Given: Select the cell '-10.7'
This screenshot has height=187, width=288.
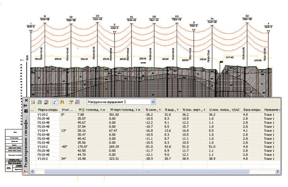Looking at the screenshot, I should click(149, 127).
